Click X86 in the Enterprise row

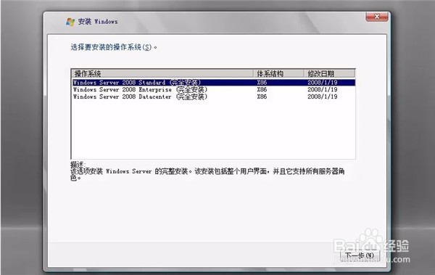[x=262, y=89]
